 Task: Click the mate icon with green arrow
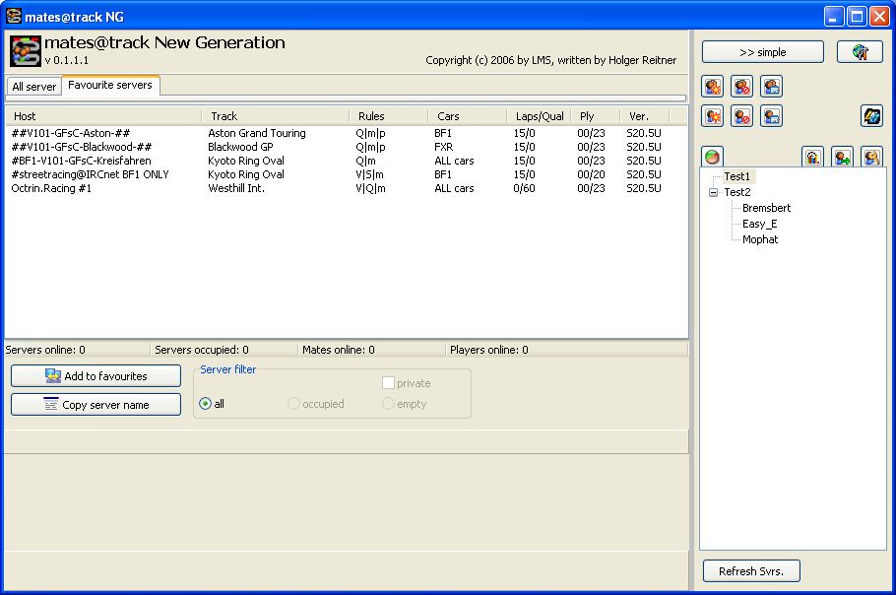pyautogui.click(x=842, y=157)
